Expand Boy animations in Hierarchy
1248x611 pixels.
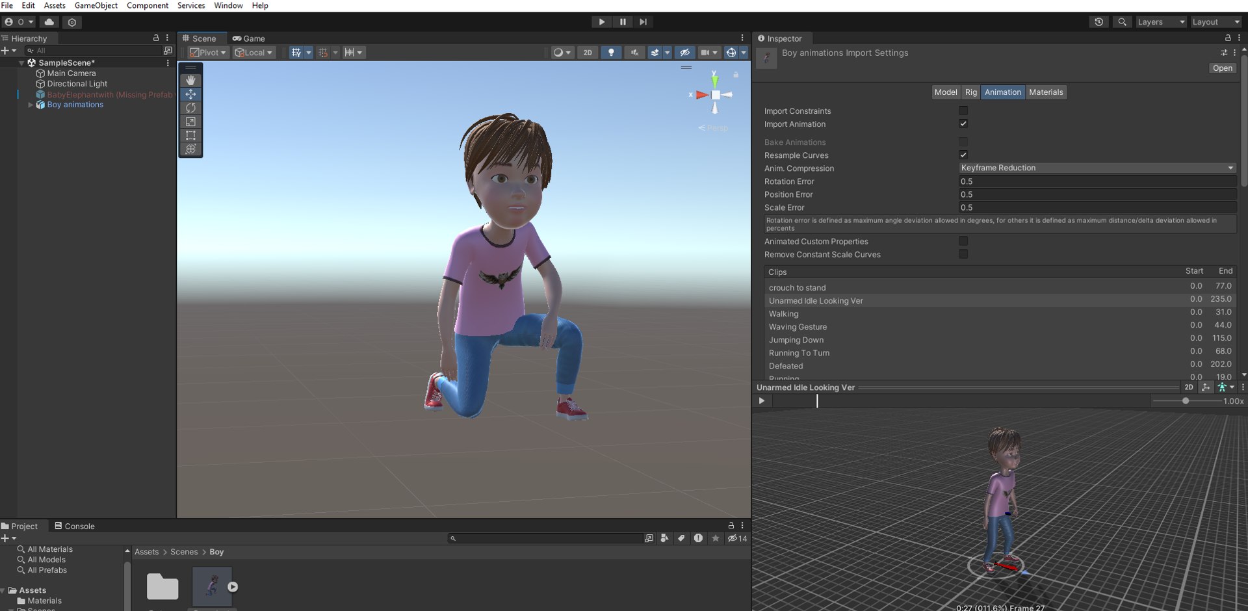(x=30, y=105)
